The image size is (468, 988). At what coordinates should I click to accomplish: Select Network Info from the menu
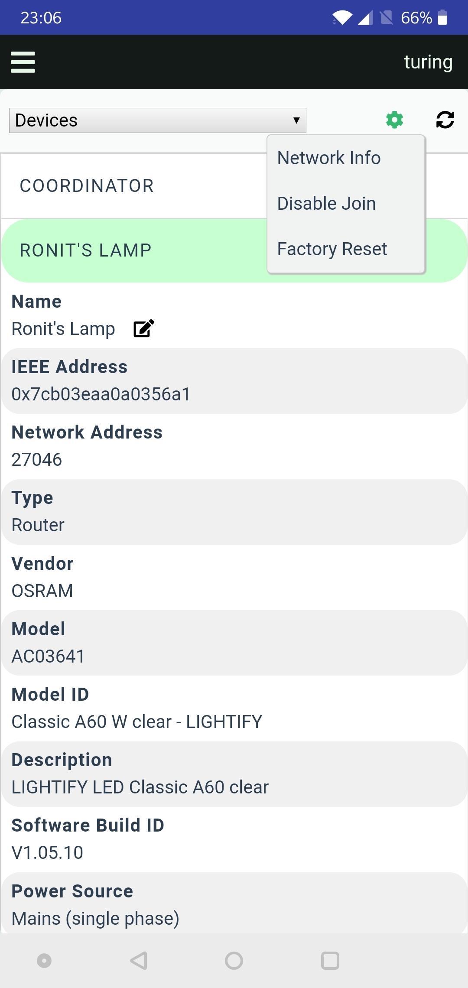pos(329,158)
